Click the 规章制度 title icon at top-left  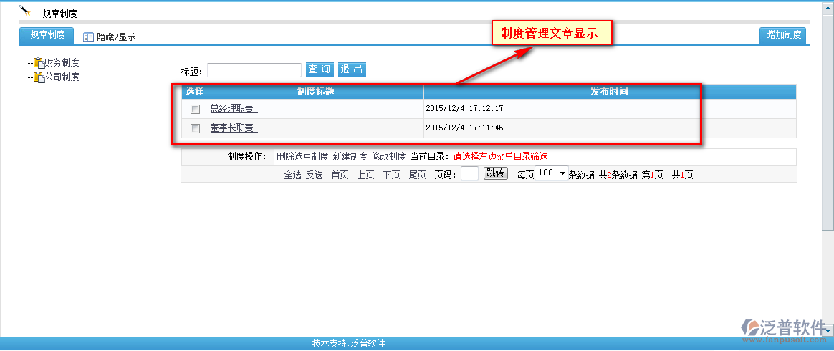coord(25,11)
